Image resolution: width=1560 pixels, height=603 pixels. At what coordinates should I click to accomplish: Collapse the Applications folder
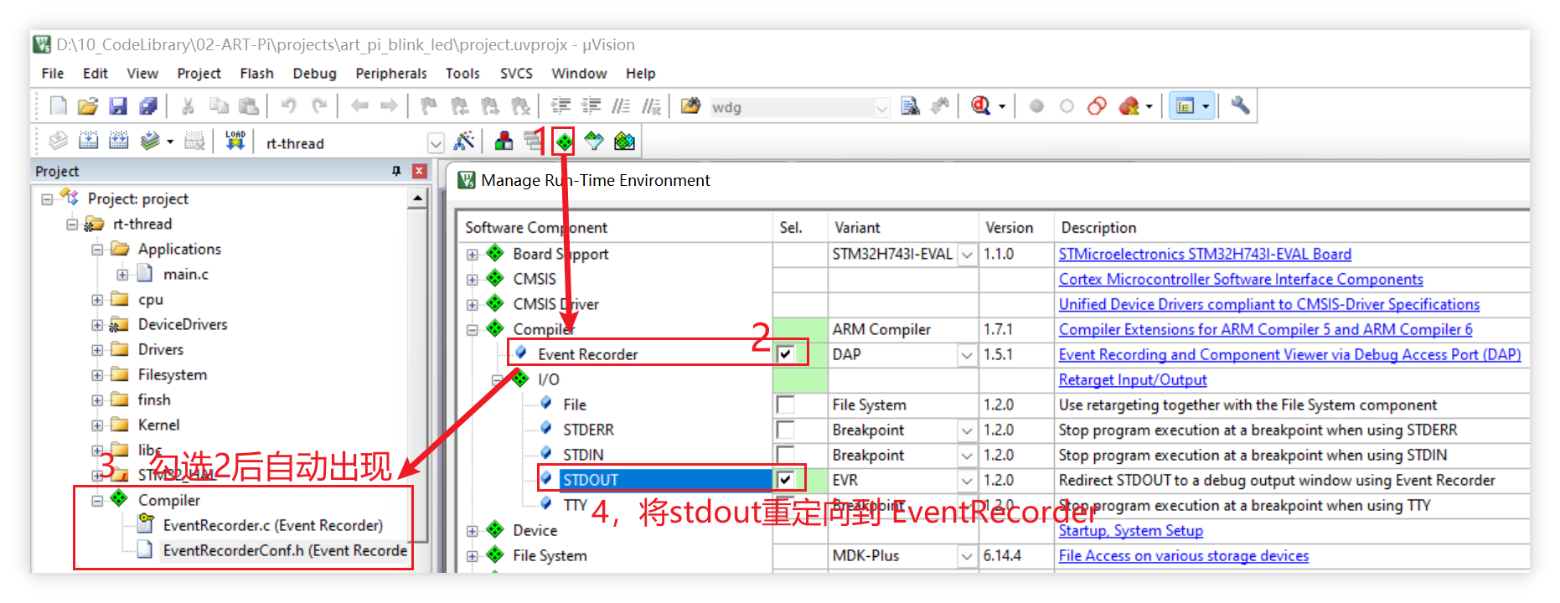[97, 250]
